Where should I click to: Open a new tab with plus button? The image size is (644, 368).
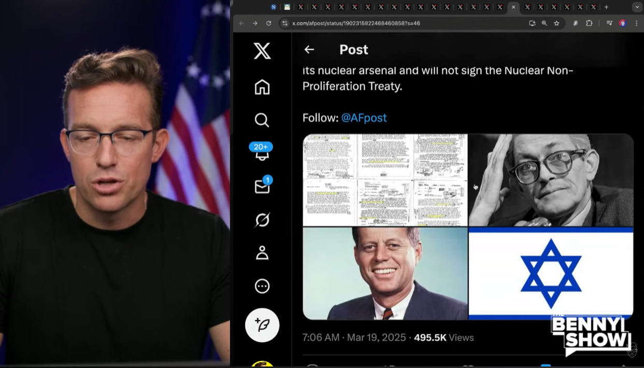606,7
